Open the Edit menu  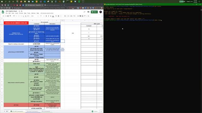(9, 13)
